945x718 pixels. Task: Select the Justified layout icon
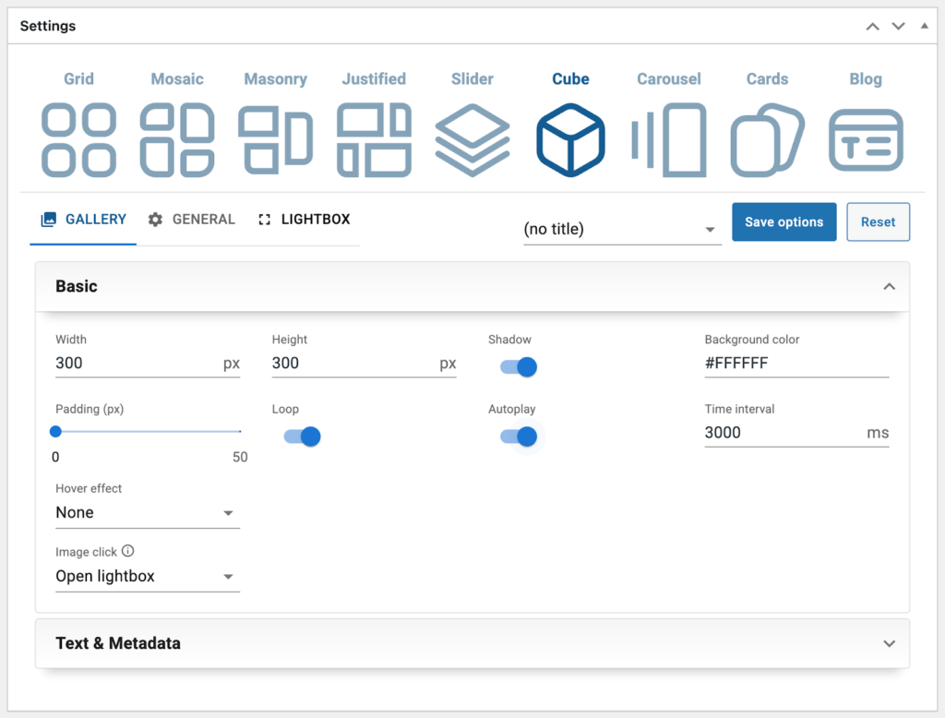click(x=374, y=139)
